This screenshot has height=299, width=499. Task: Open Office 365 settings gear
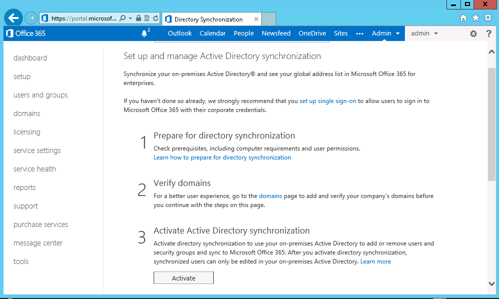(473, 33)
